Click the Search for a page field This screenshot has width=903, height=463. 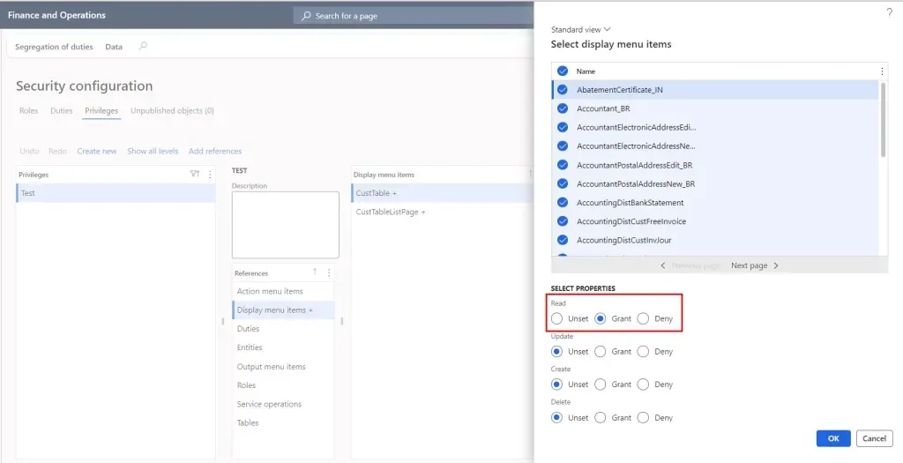point(414,16)
